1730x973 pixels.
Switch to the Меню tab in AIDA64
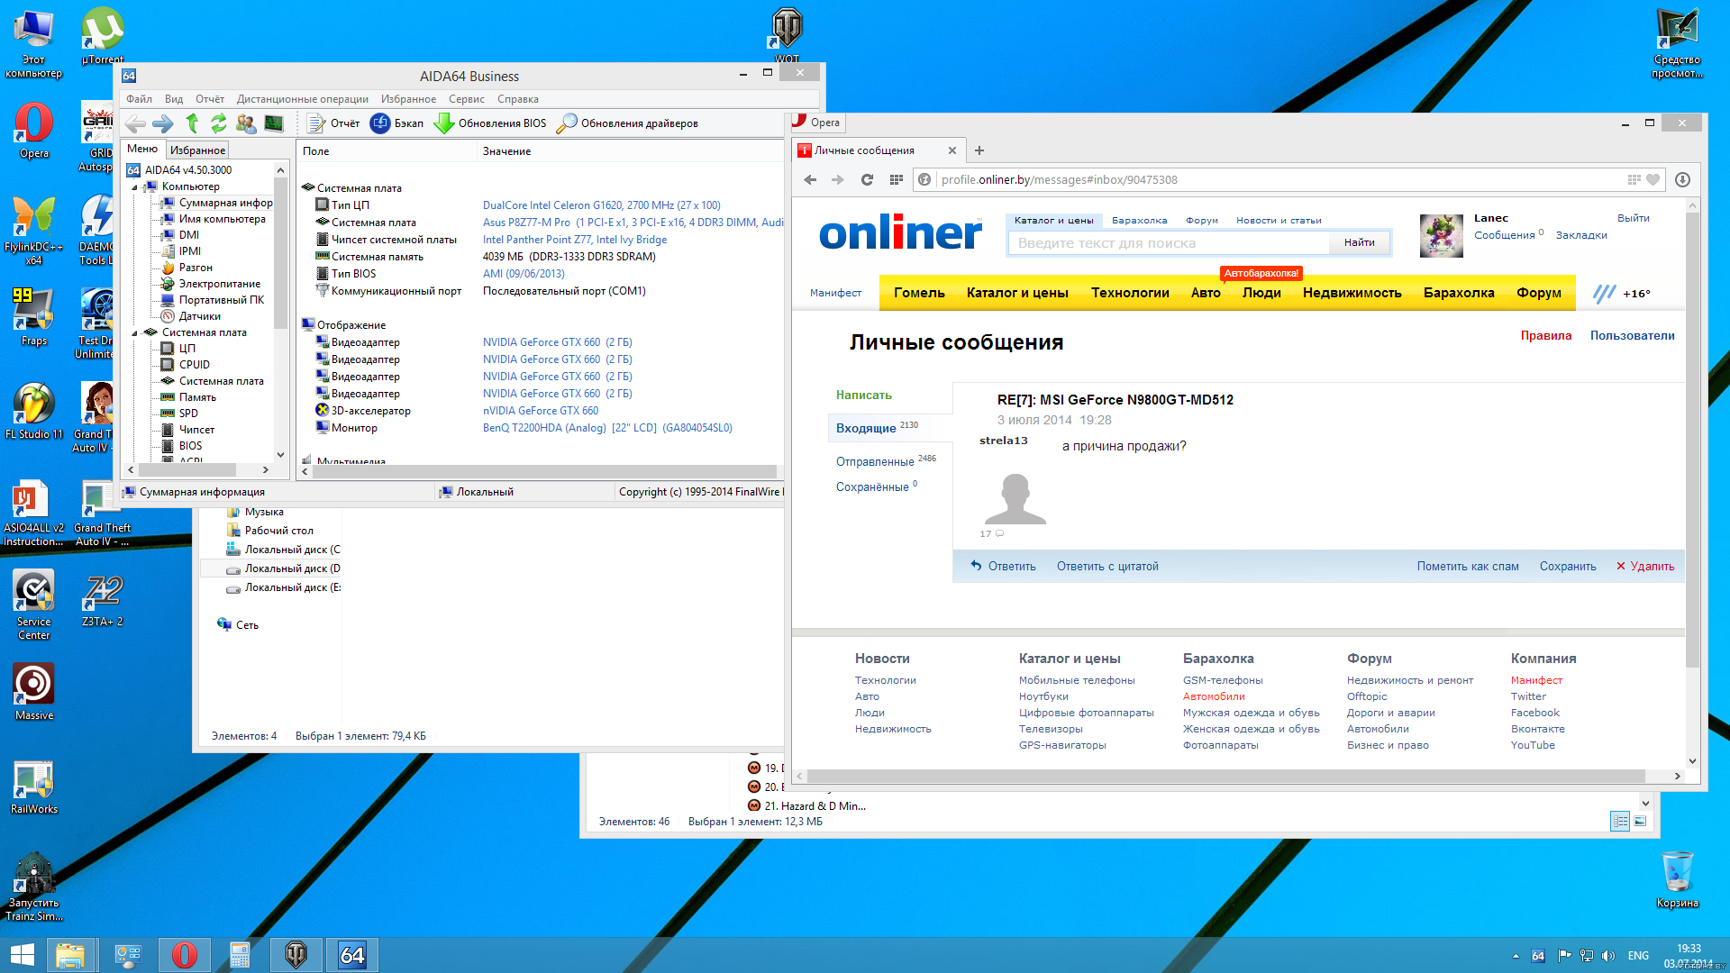[x=142, y=149]
